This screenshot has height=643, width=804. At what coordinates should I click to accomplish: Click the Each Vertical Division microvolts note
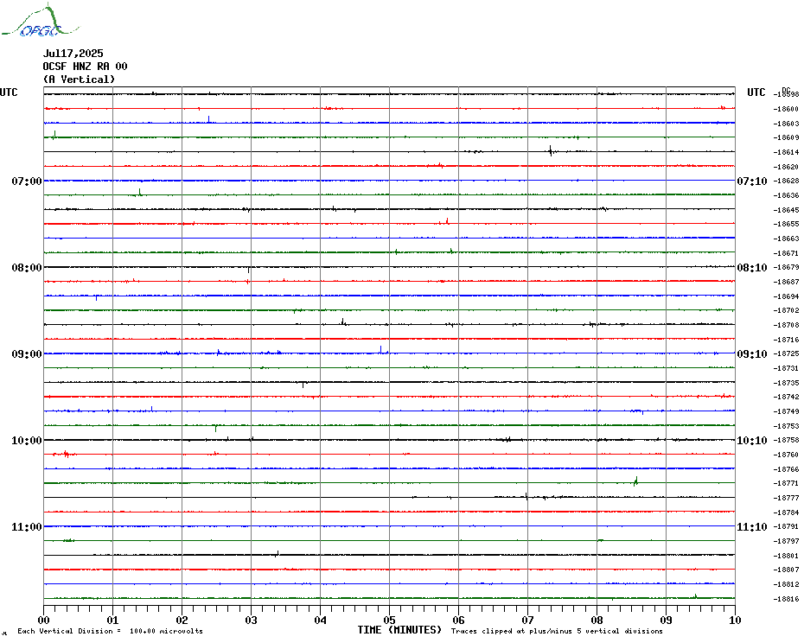pos(111,631)
